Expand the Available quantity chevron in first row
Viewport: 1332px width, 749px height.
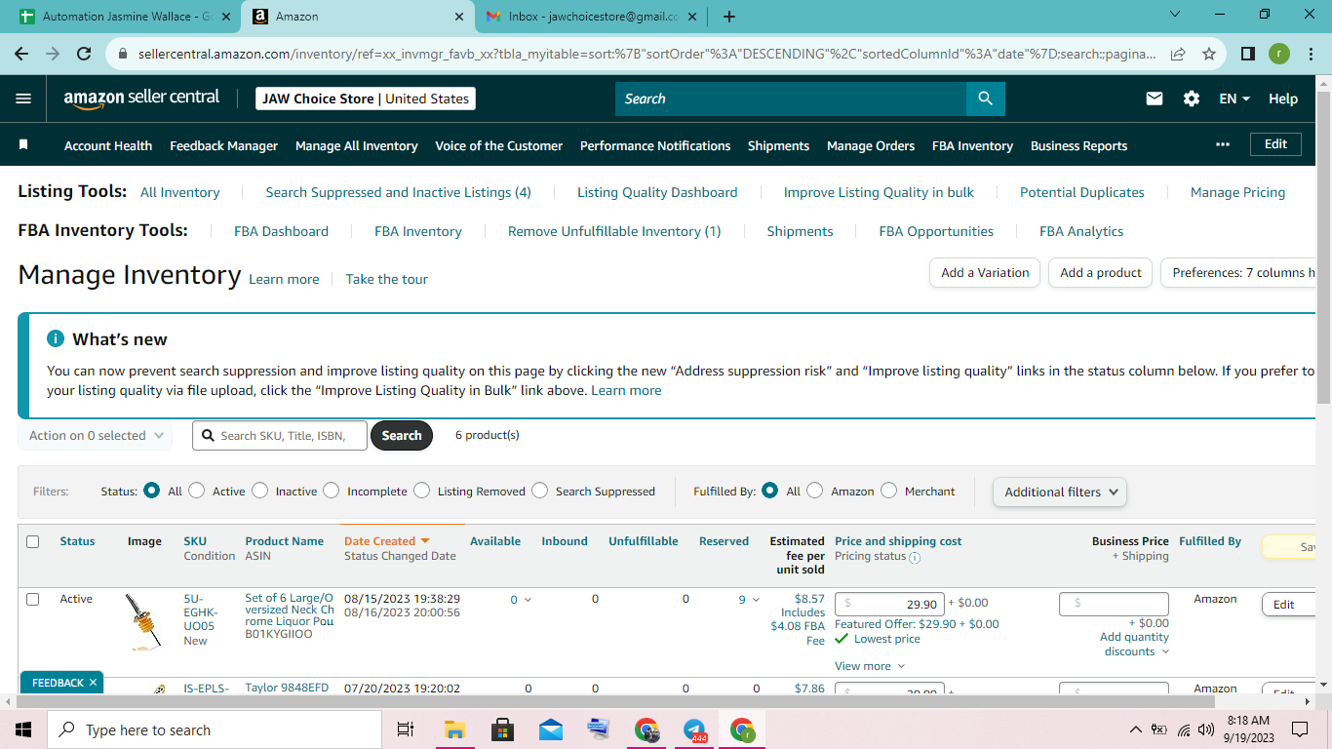pyautogui.click(x=529, y=600)
